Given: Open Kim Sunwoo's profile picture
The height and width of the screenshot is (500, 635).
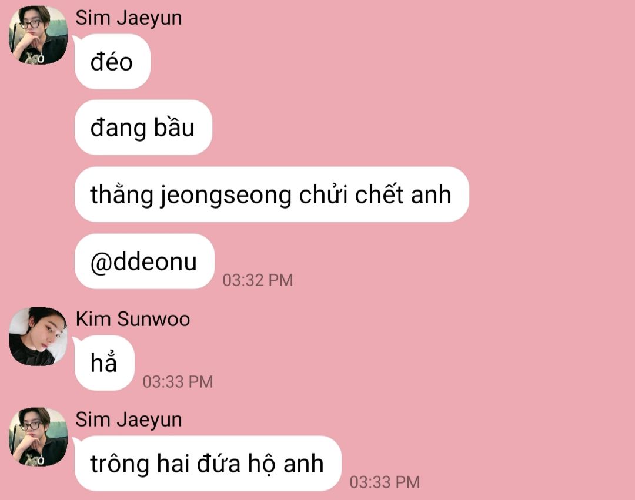Looking at the screenshot, I should pyautogui.click(x=38, y=336).
